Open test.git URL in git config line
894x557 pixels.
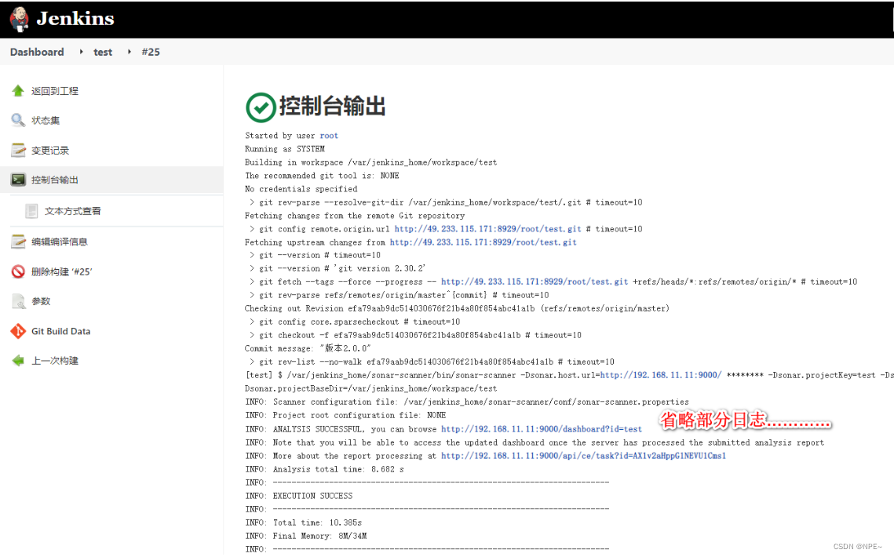pyautogui.click(x=487, y=228)
